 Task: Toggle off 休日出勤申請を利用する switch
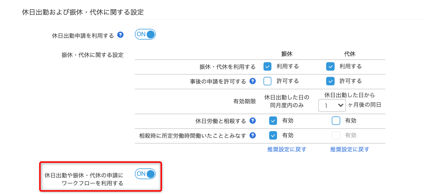145,34
